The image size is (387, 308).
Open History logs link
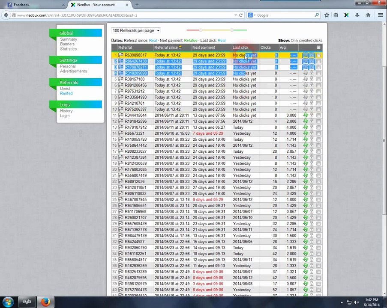[66, 111]
